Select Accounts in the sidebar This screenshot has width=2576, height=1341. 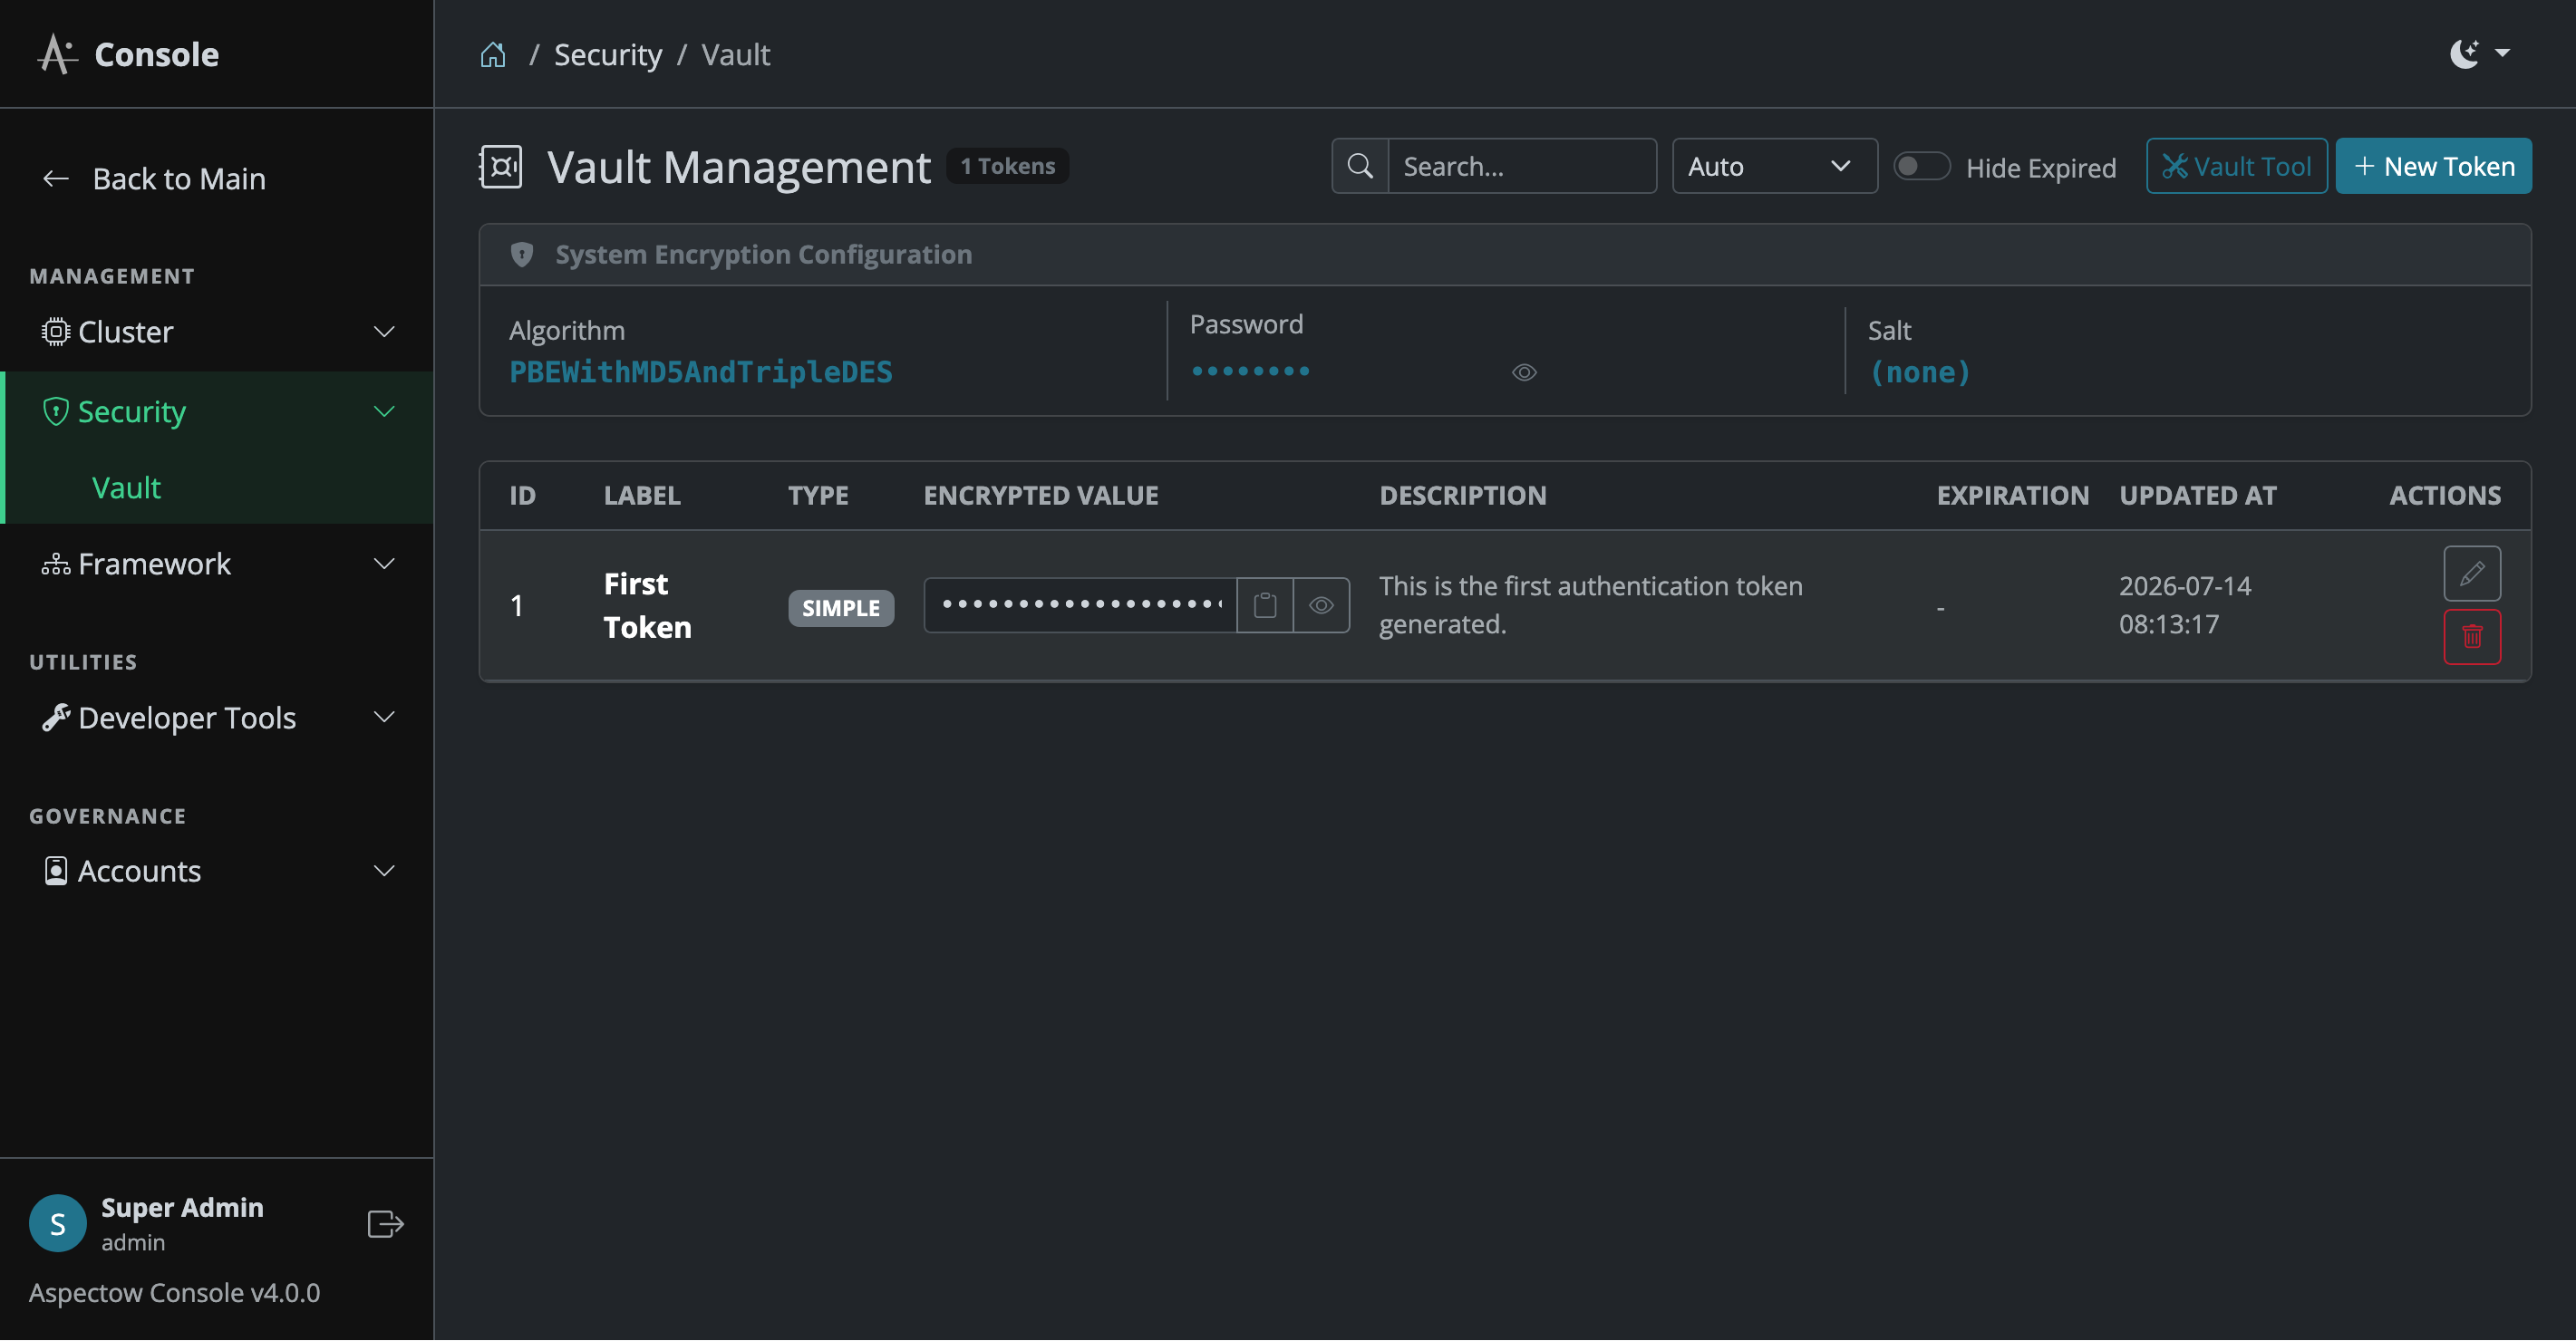pyautogui.click(x=217, y=871)
